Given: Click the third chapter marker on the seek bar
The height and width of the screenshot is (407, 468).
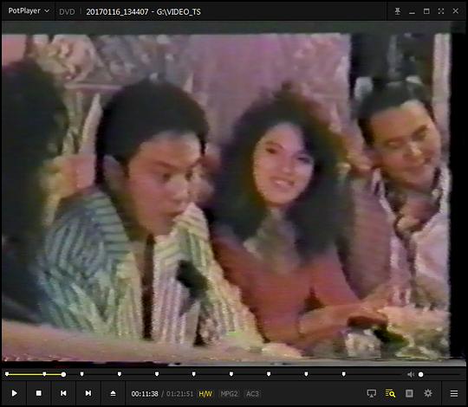Looking at the screenshot, I should pyautogui.click(x=81, y=374).
